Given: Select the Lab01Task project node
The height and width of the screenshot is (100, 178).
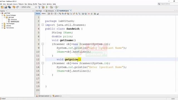Looking at the screenshot, I should click(x=7, y=13).
